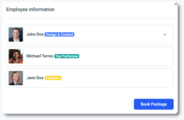Click empty footer space left of Book Package
The height and width of the screenshot is (120, 184).
68,104
